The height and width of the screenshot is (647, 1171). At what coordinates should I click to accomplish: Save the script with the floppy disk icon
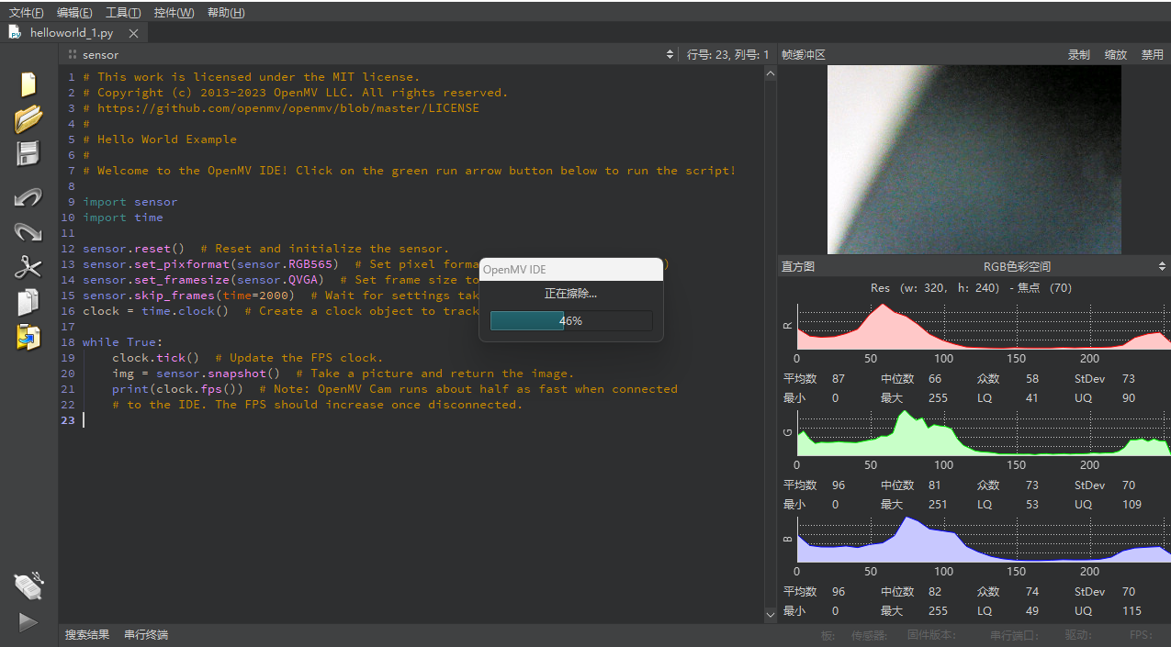[x=28, y=153]
